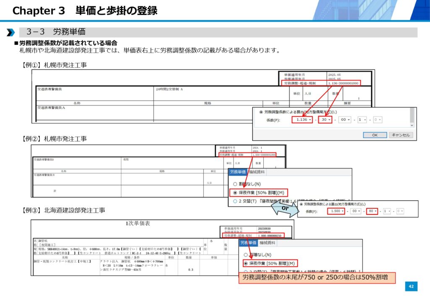
Task: Choose 深夜作業 [50% 割増] in 例② dialog
Action: [x=235, y=193]
